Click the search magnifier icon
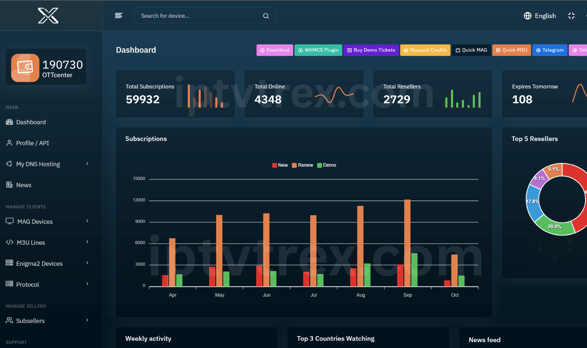Image resolution: width=587 pixels, height=348 pixels. [266, 16]
